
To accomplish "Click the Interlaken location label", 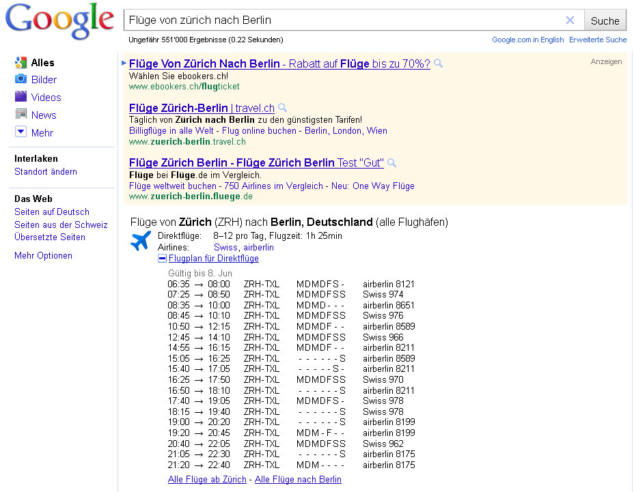I will [36, 159].
